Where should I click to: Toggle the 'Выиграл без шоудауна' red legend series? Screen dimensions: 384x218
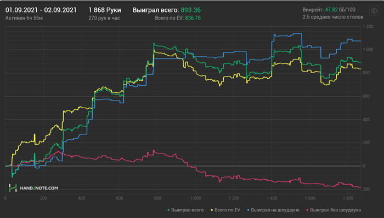334,210
